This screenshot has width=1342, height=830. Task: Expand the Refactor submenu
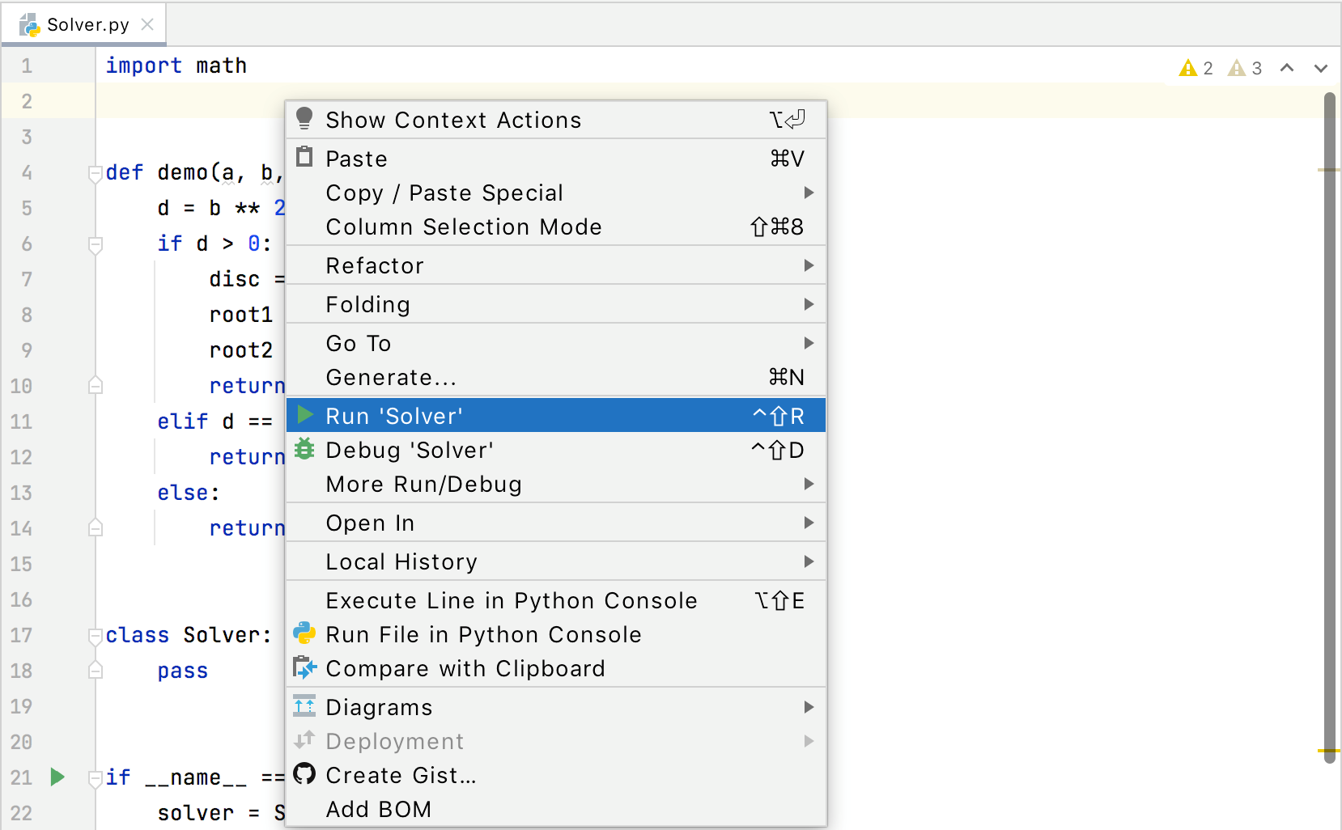(375, 265)
